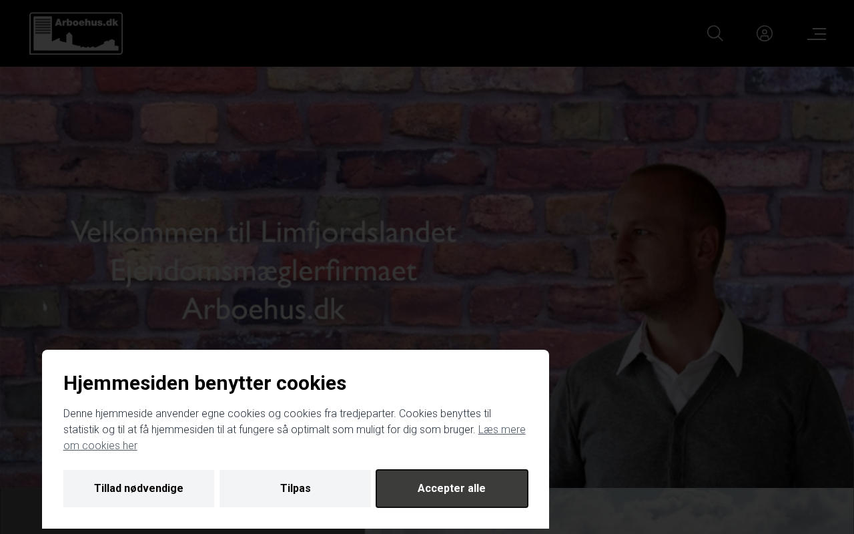Screen dimensions: 854x534
Task: Click the cookie description paragraph text
Action: coord(294,430)
